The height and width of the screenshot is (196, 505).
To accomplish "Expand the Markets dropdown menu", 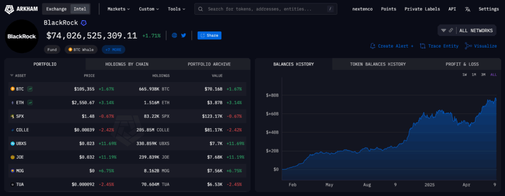I will click(x=118, y=9).
